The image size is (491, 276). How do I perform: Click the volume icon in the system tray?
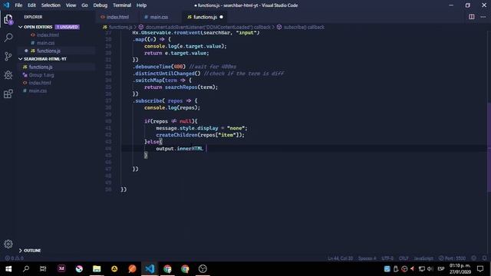430,269
